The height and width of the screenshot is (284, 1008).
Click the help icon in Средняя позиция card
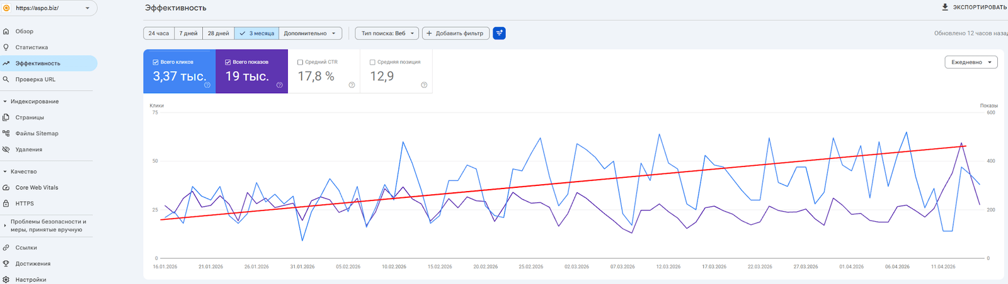tap(424, 85)
